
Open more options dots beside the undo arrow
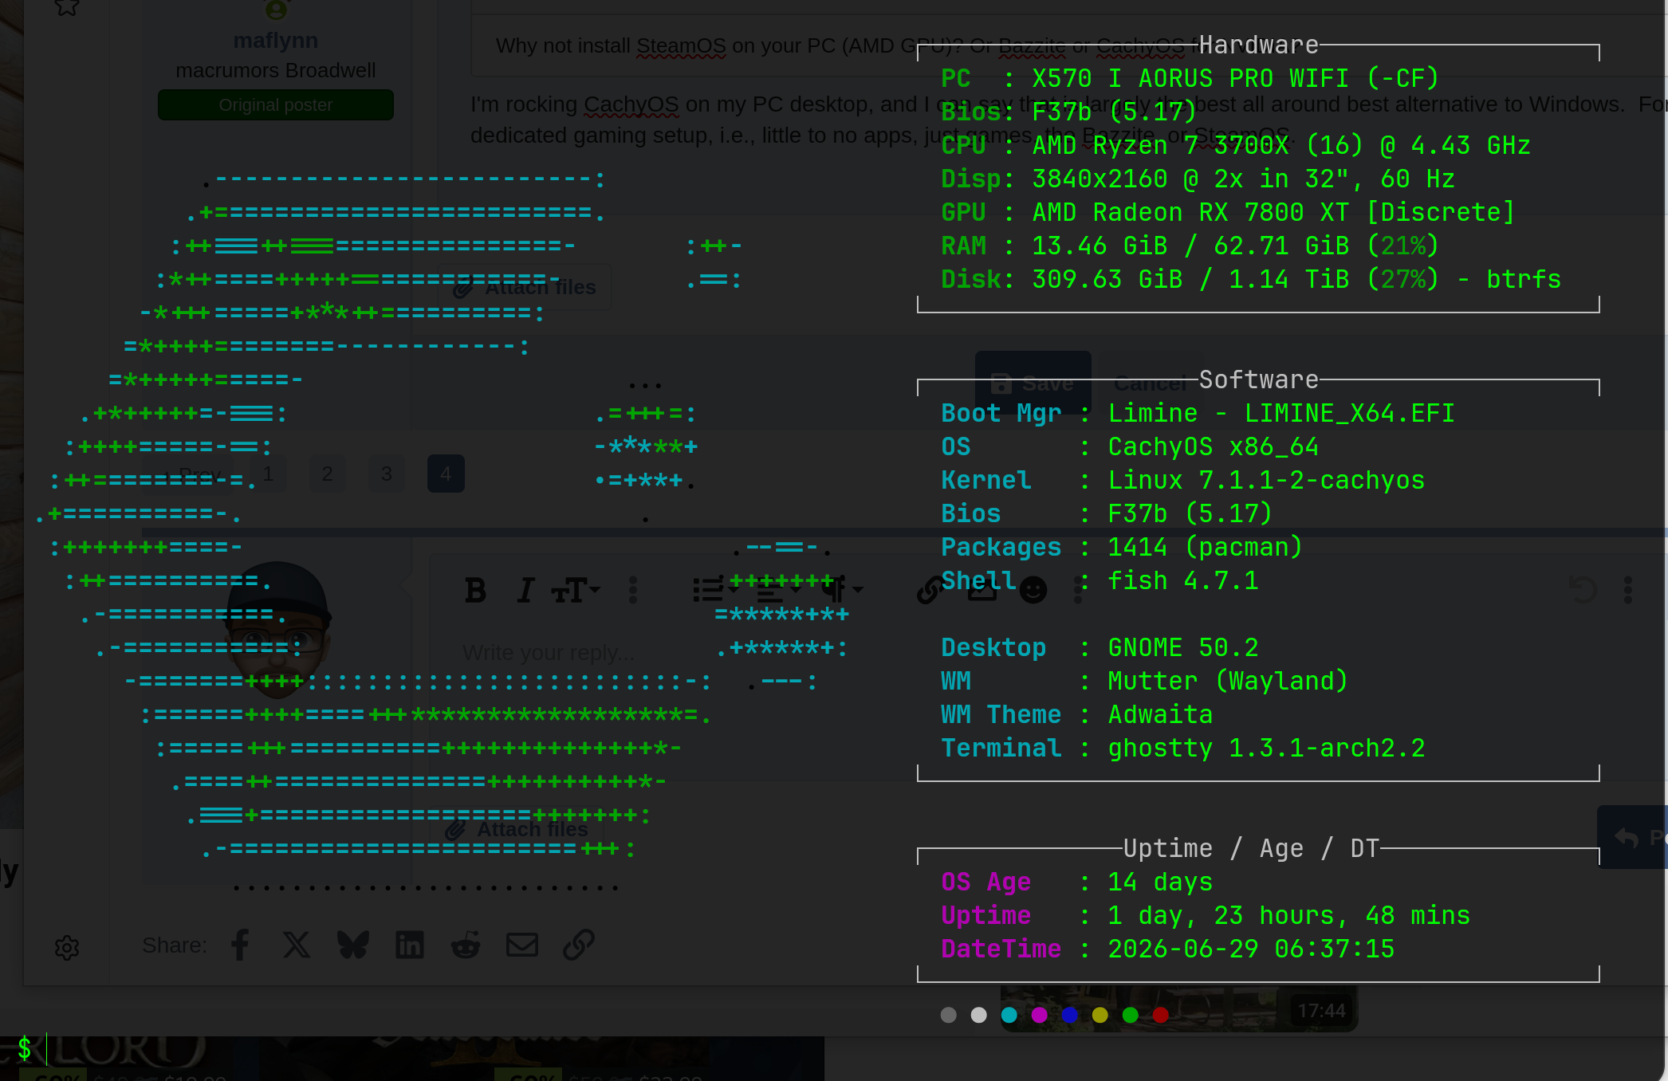pos(1628,591)
